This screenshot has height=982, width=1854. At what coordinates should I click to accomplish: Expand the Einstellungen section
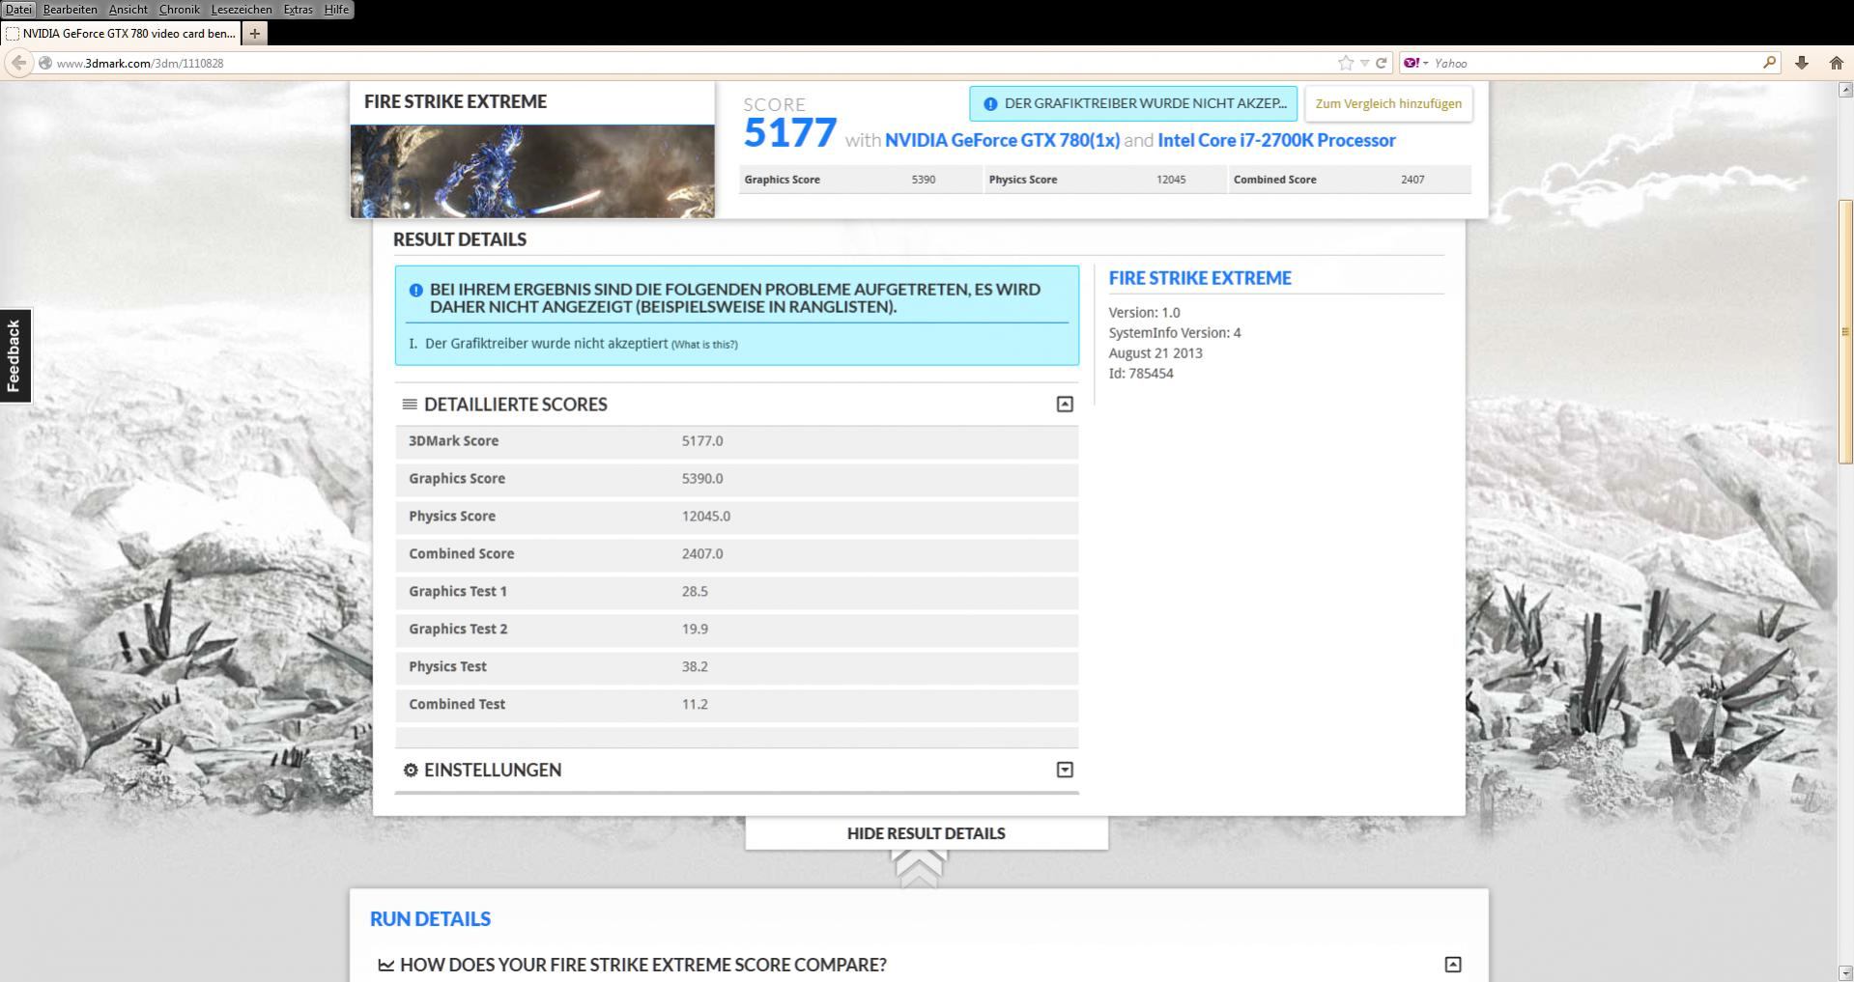pos(1065,770)
